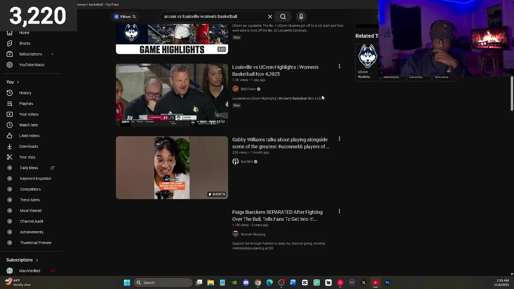Open Liked videos
Screen dimensions: 514x289
(29, 136)
